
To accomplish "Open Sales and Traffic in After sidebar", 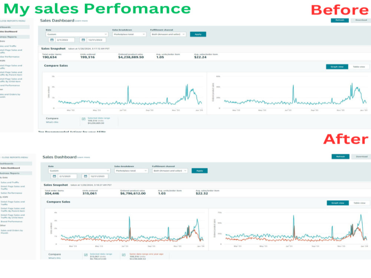I will coord(10,182).
